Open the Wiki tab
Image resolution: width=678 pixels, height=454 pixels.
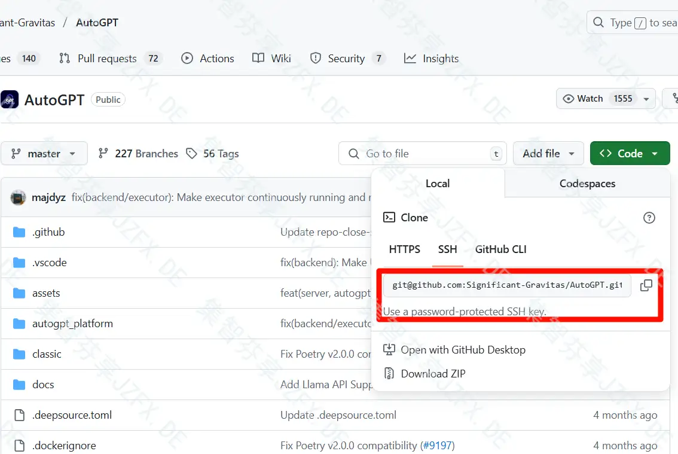tap(271, 59)
